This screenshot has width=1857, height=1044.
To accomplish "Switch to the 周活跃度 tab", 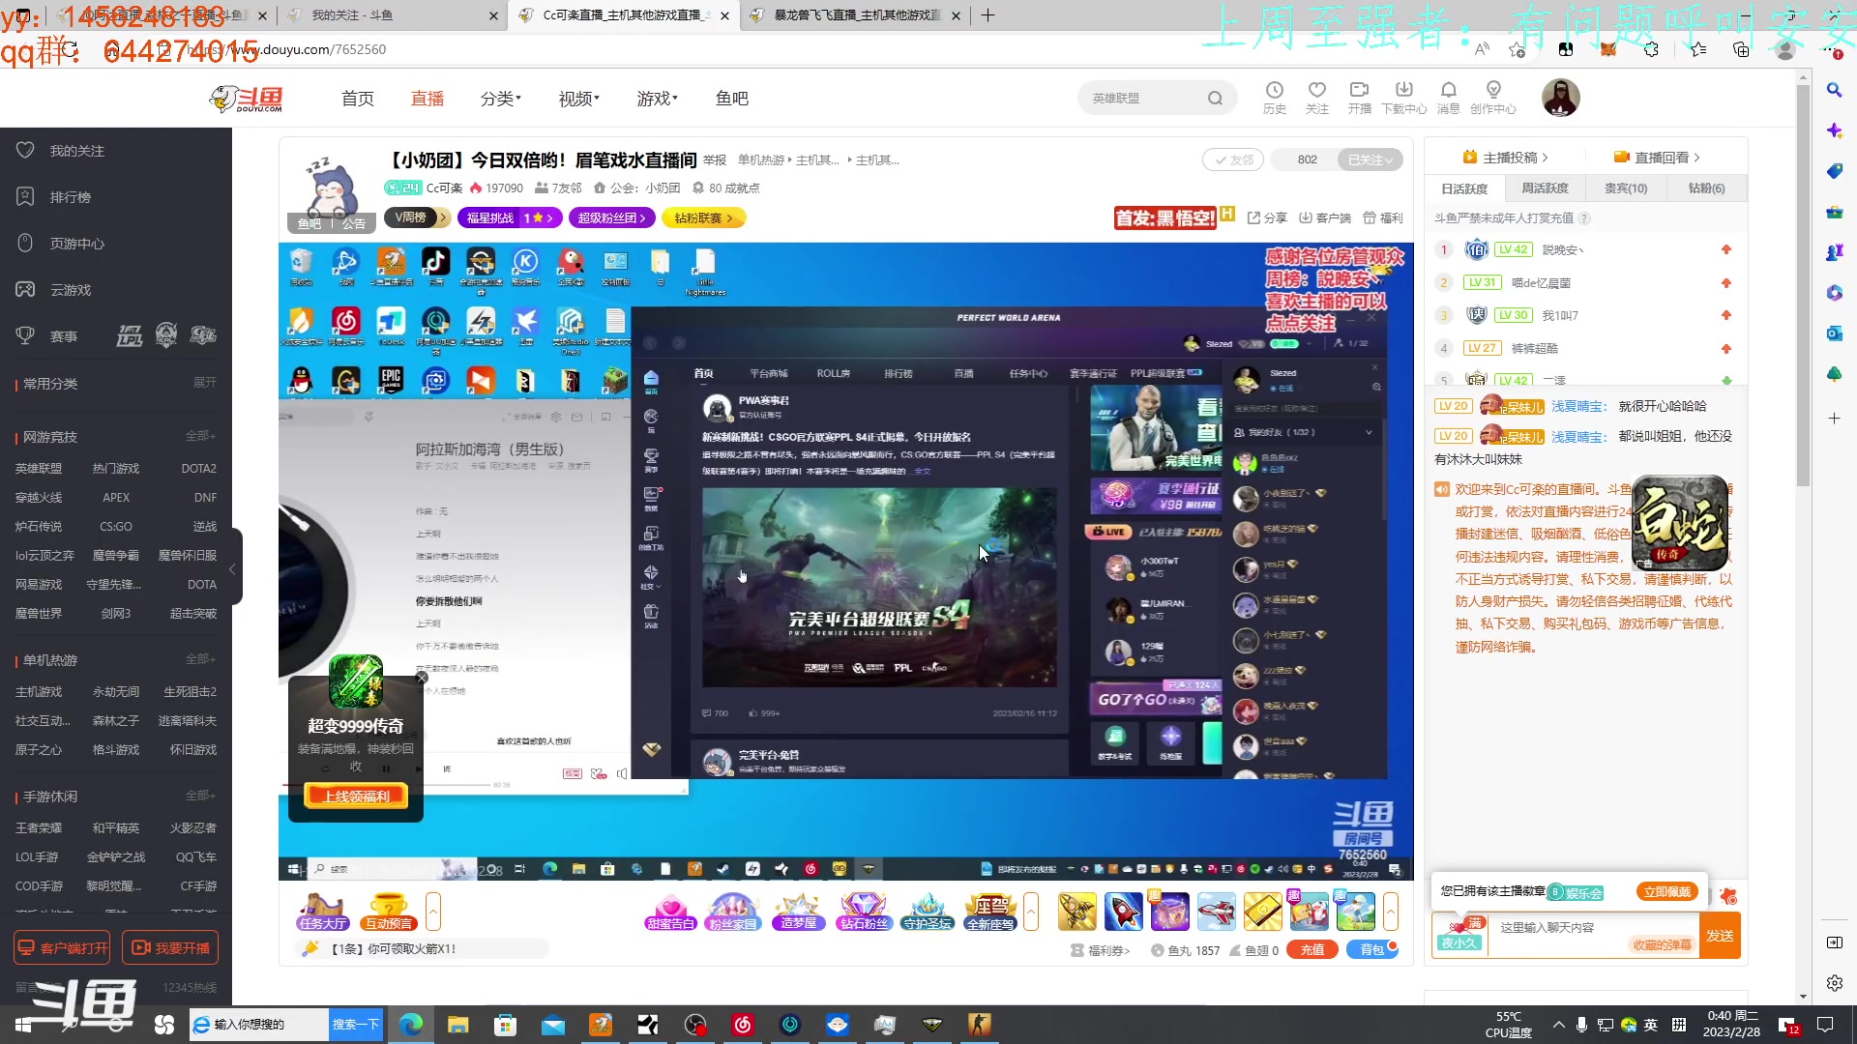I will point(1545,188).
